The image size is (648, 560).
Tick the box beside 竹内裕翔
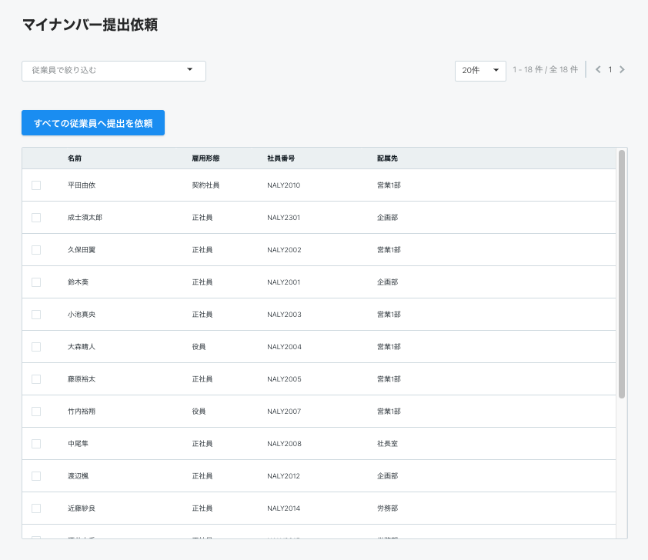[36, 412]
